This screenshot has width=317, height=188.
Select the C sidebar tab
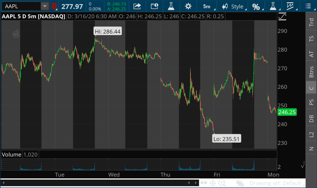tap(311, 88)
